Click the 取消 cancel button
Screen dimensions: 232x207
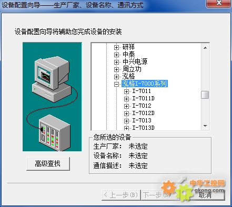coord(205,195)
